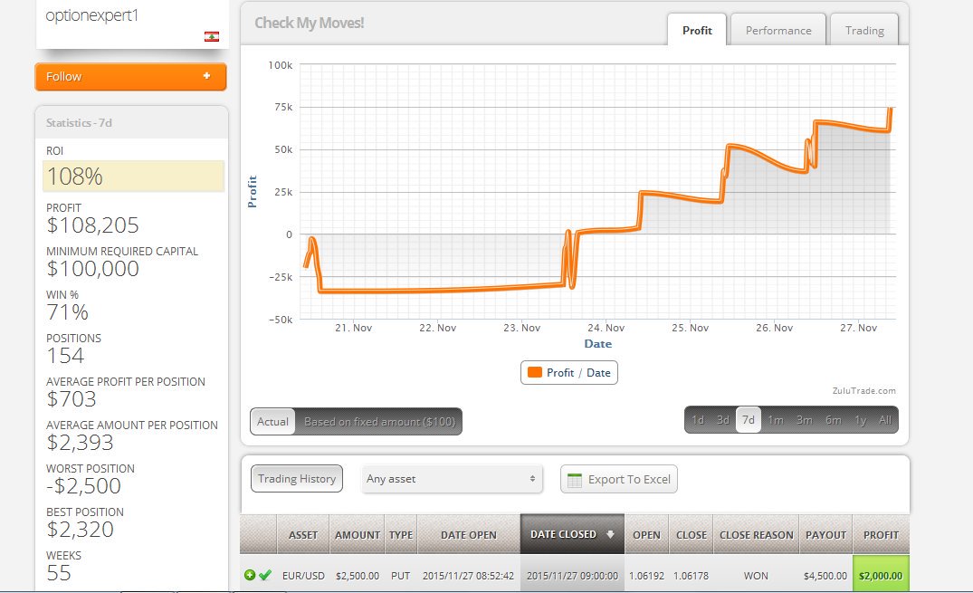Sort table by the Payout column

[x=826, y=535]
